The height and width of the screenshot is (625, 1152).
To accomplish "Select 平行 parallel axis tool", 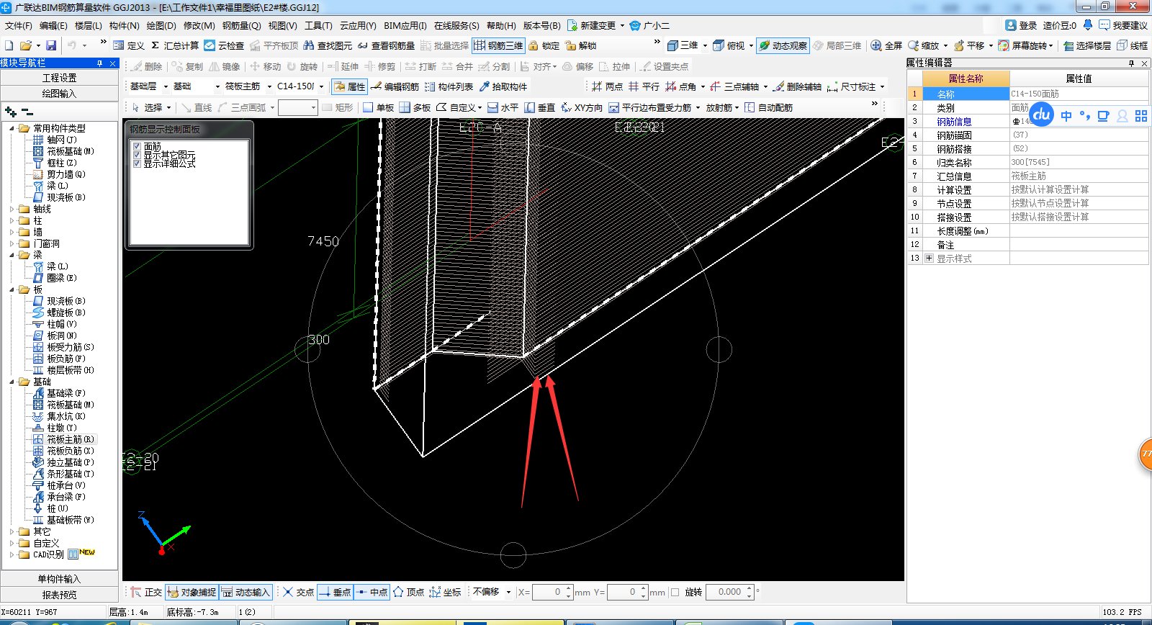I will click(x=644, y=86).
